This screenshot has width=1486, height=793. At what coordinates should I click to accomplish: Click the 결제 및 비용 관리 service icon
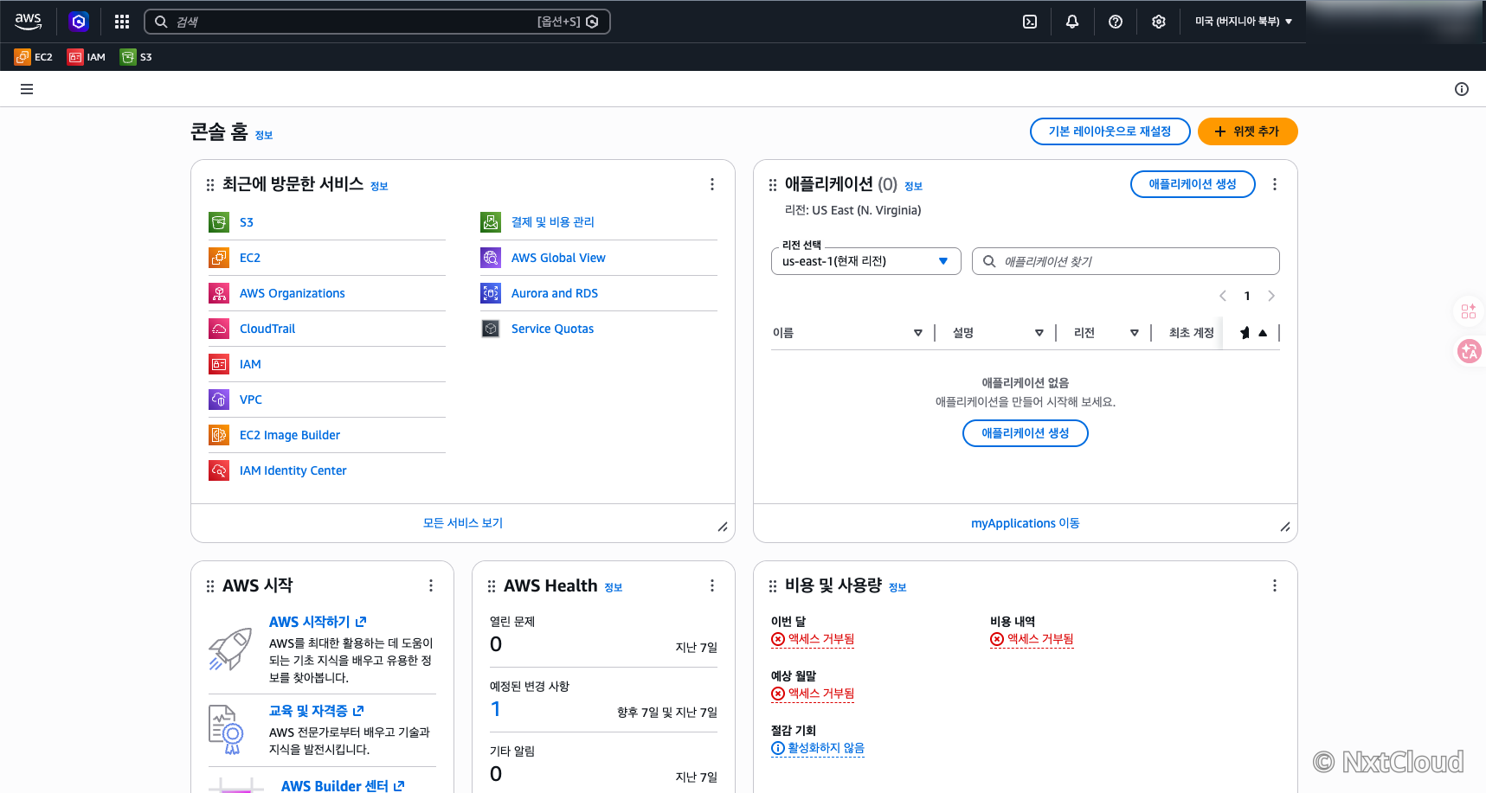[x=491, y=222]
